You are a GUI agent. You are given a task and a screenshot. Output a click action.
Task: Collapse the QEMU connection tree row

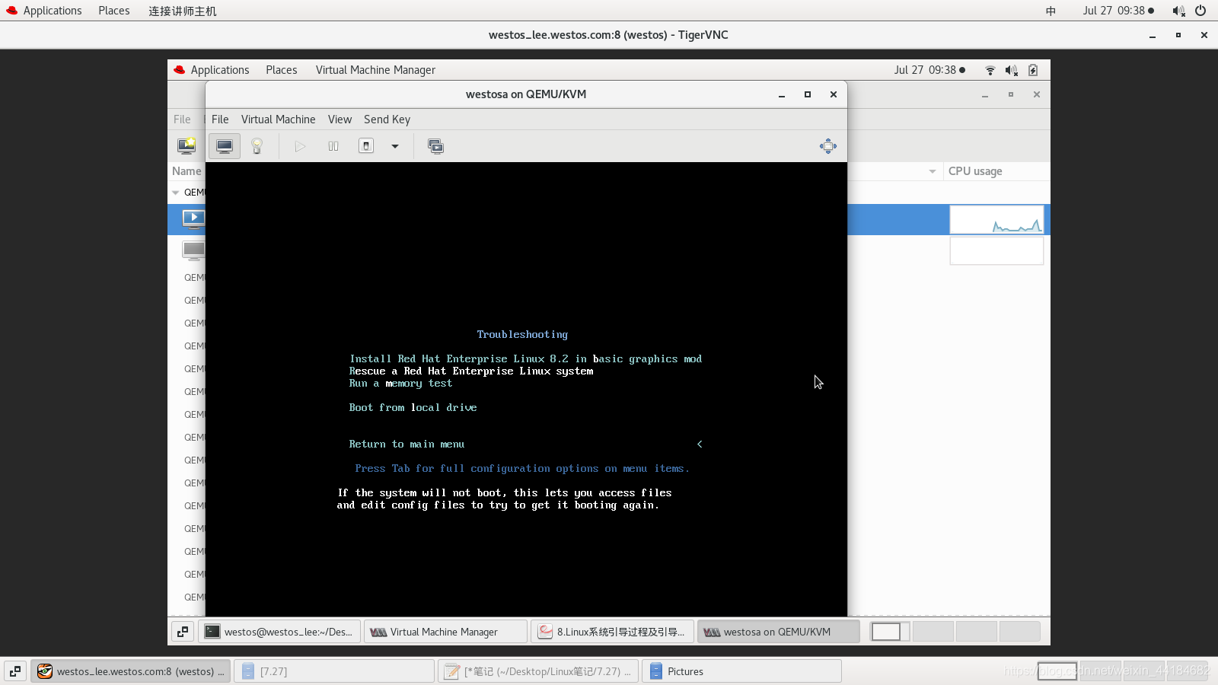176,193
